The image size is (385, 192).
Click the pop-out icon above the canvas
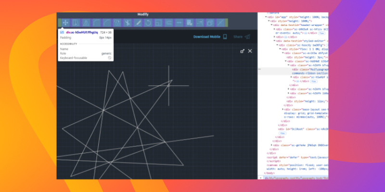[x=243, y=51]
